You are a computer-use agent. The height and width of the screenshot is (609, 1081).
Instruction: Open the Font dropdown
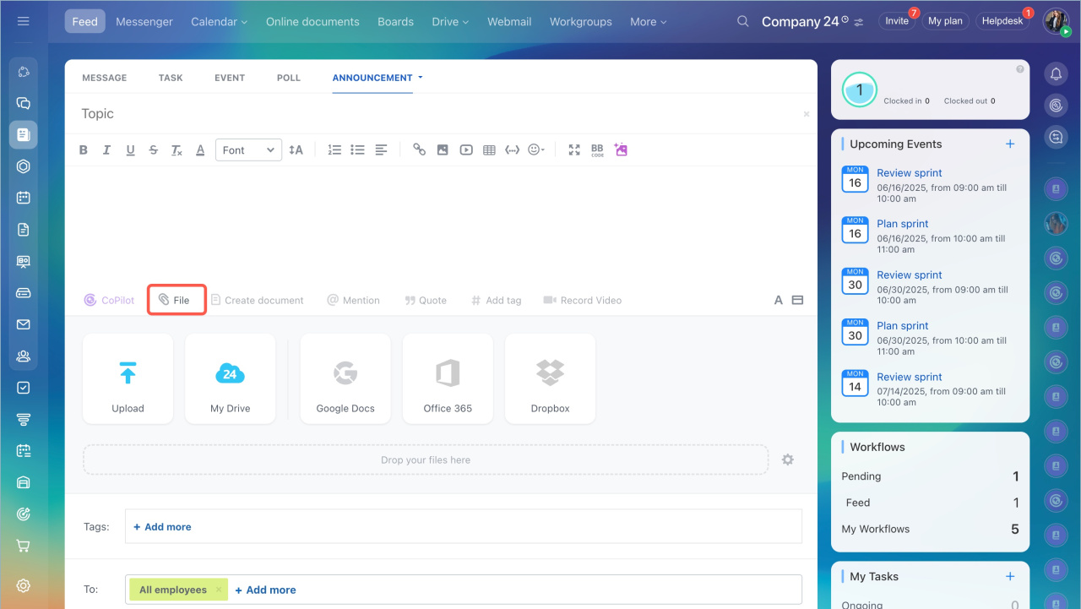248,150
